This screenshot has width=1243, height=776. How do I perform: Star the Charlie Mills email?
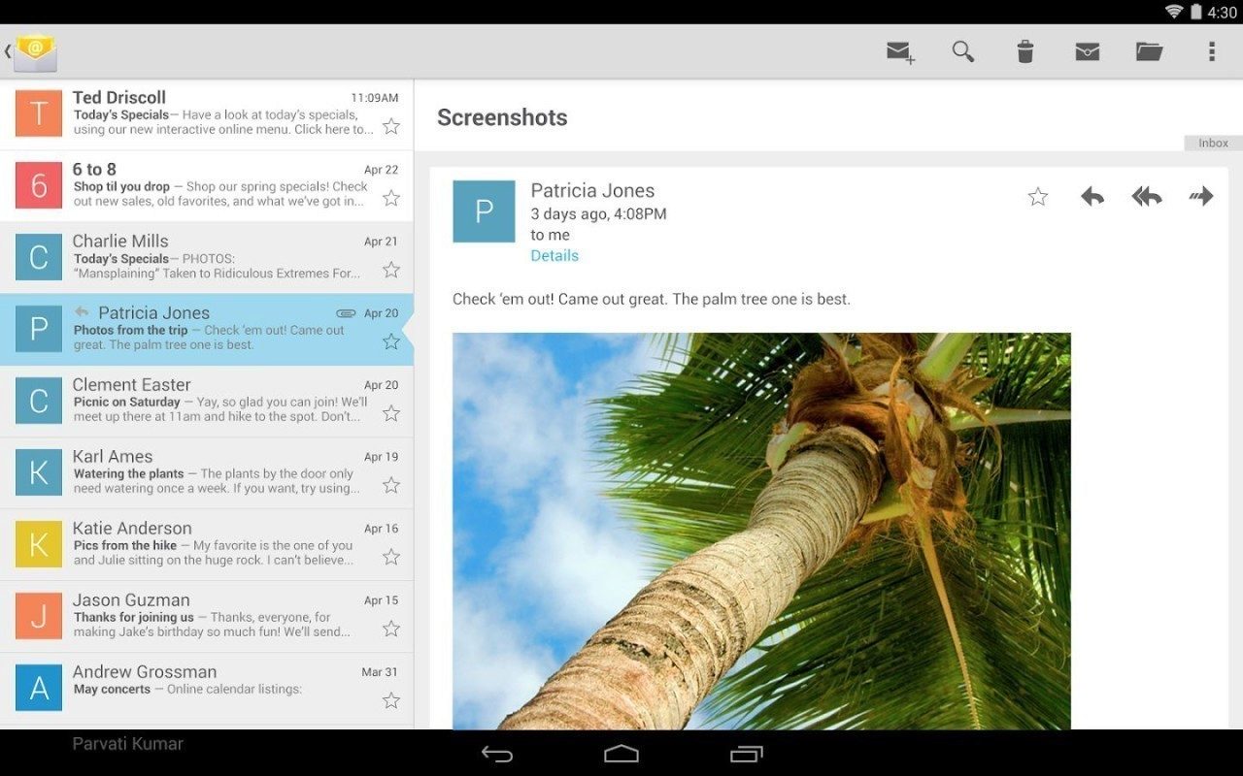391,270
